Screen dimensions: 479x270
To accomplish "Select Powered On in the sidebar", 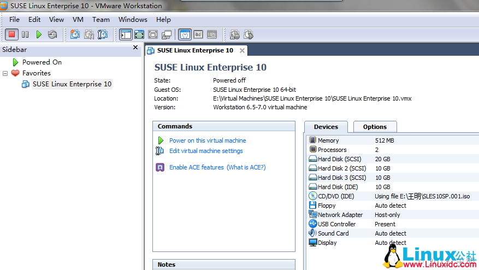I will (x=42, y=62).
